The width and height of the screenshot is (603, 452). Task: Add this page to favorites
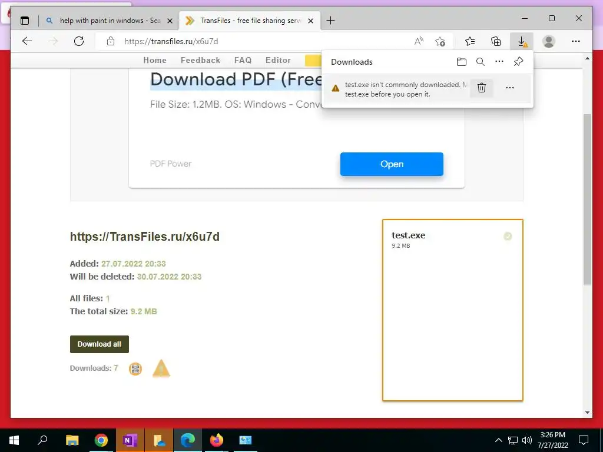pyautogui.click(x=440, y=41)
